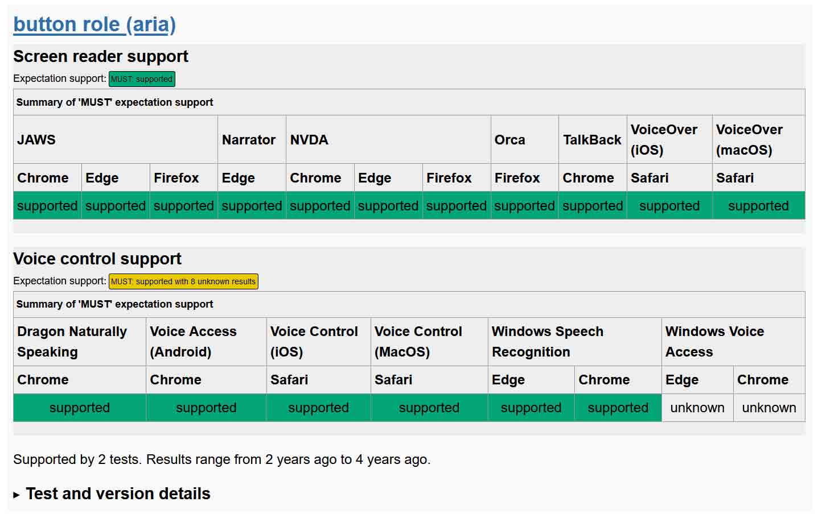This screenshot has width=818, height=514.
Task: Select the summary caption of the screen reader table
Action: 409,102
